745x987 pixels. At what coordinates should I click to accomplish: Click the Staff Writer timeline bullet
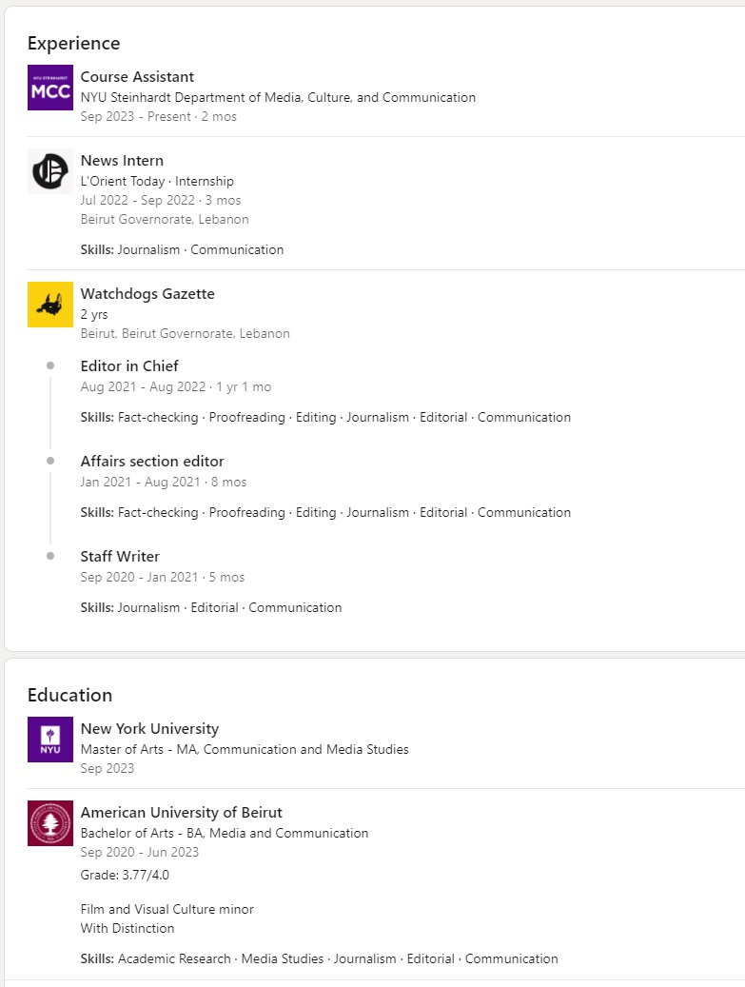[x=50, y=556]
